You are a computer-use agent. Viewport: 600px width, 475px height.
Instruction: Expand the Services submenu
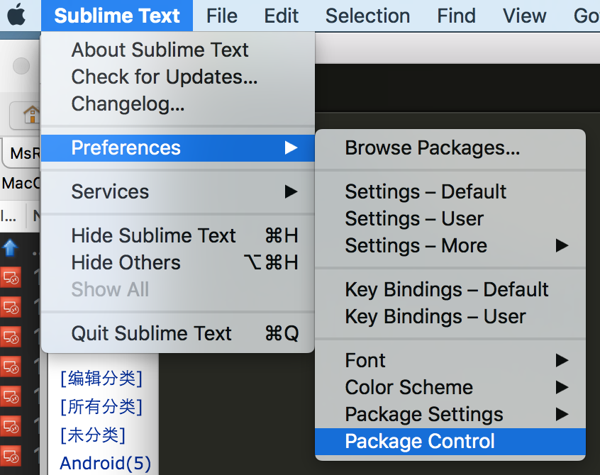(x=177, y=191)
